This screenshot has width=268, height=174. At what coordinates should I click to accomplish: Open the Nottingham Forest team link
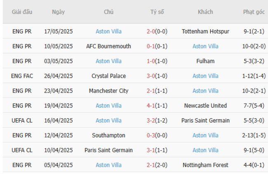point(205,165)
